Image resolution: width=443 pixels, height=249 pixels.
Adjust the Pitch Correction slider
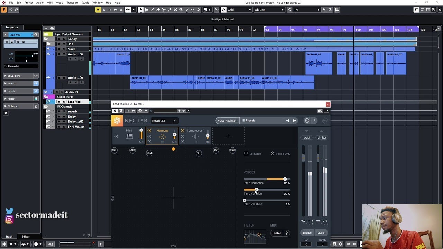click(x=267, y=179)
